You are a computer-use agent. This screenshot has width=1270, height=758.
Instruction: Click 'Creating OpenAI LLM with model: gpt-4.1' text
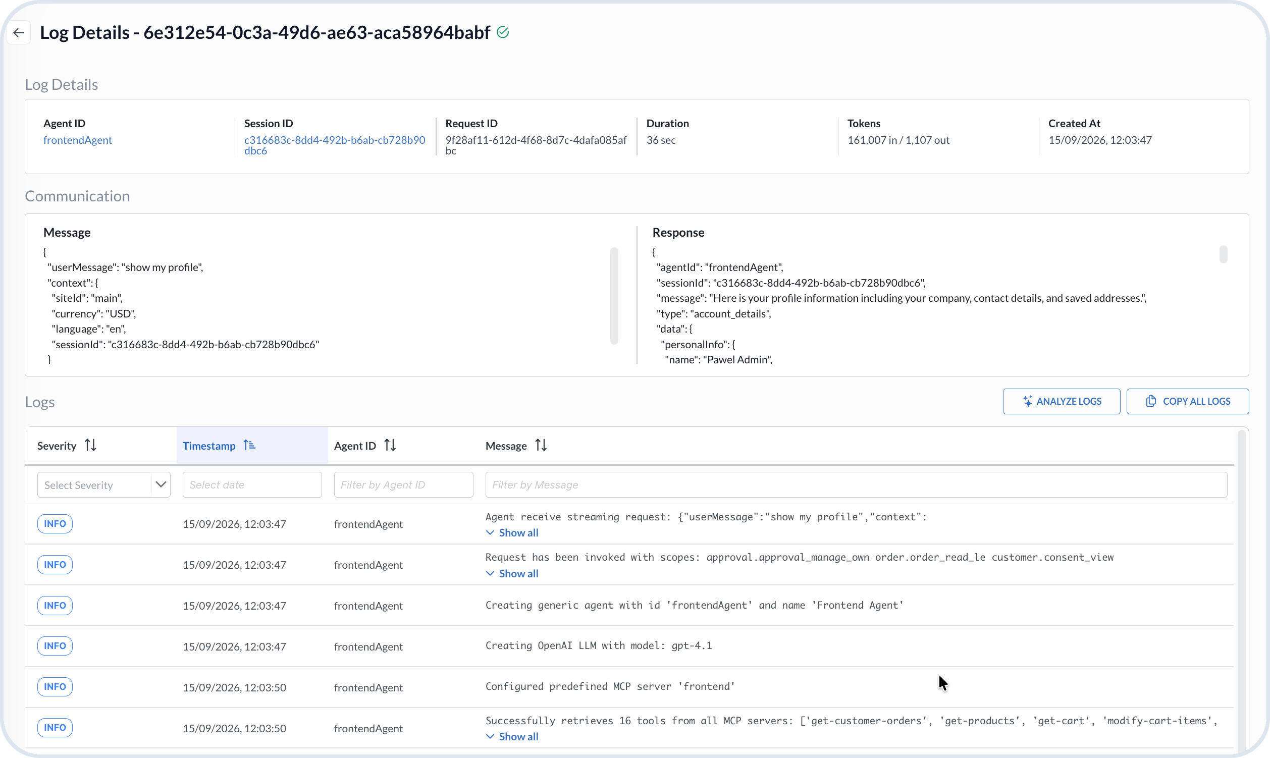click(x=599, y=645)
